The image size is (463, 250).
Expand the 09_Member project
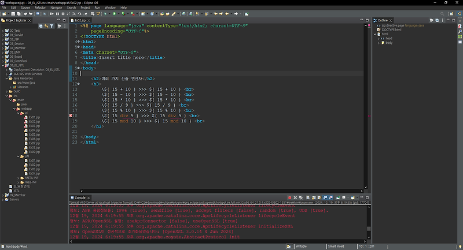(3, 195)
